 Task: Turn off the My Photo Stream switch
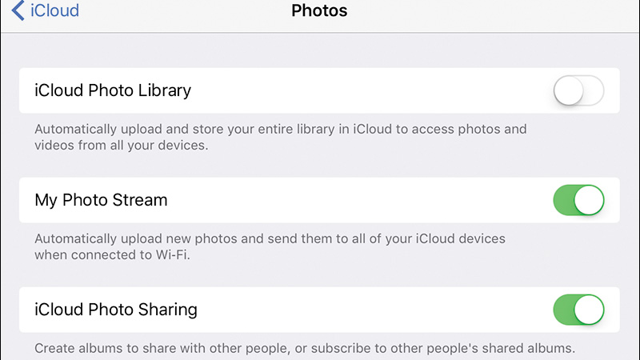point(578,200)
